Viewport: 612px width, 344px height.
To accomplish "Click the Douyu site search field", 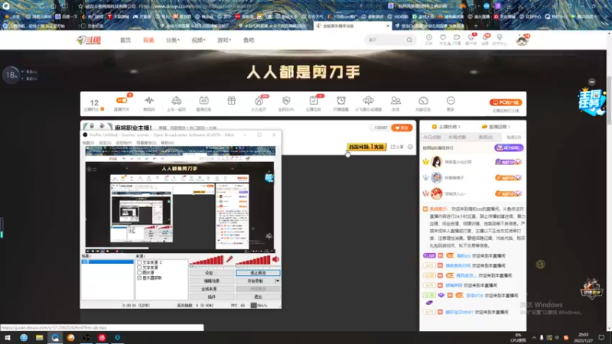I will [386, 40].
